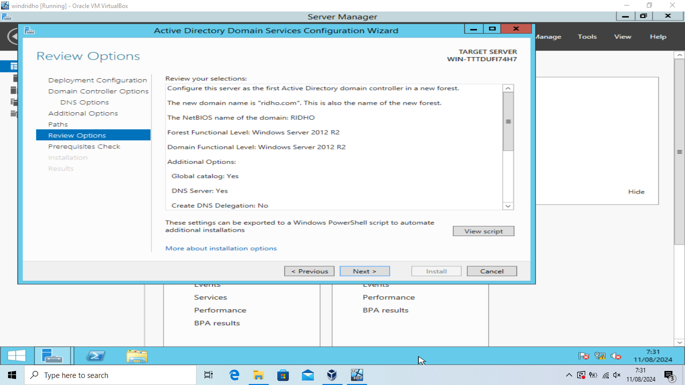Cancel the configuration wizard
This screenshot has width=685, height=385.
tap(492, 271)
